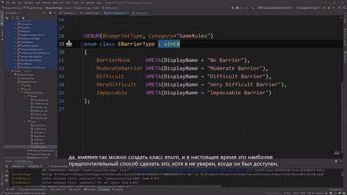Open the TODO tool window
Viewport: 347px width, 195px height.
[x=10, y=190]
